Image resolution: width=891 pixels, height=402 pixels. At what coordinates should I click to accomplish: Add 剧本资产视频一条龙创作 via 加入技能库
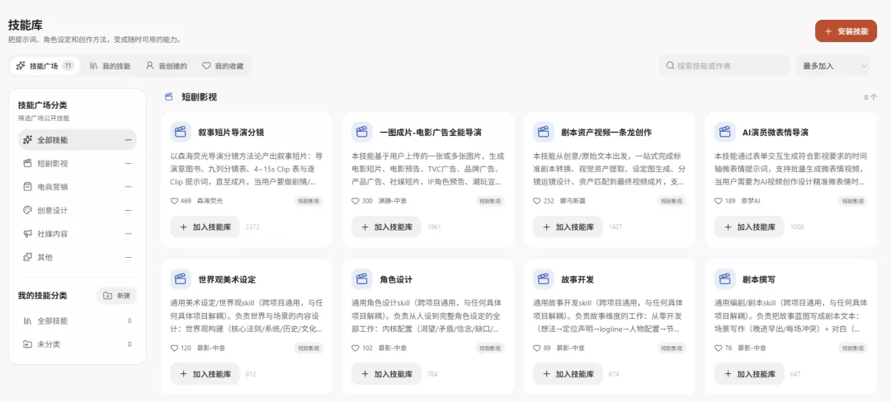[x=568, y=227]
